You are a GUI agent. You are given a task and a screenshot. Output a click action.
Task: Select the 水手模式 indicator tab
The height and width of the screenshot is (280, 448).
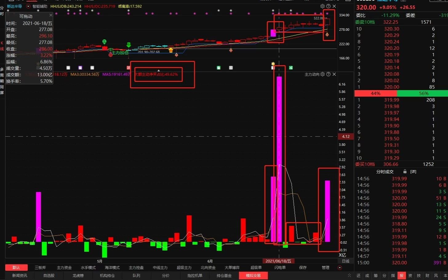pos(88,267)
